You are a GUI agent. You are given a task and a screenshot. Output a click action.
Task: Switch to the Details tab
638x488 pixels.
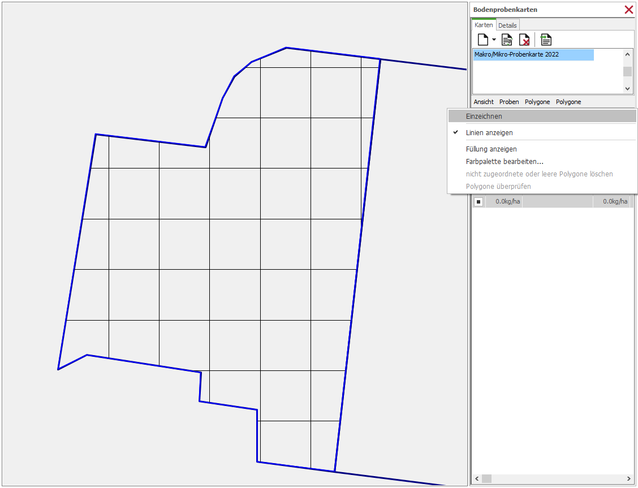[x=507, y=25]
